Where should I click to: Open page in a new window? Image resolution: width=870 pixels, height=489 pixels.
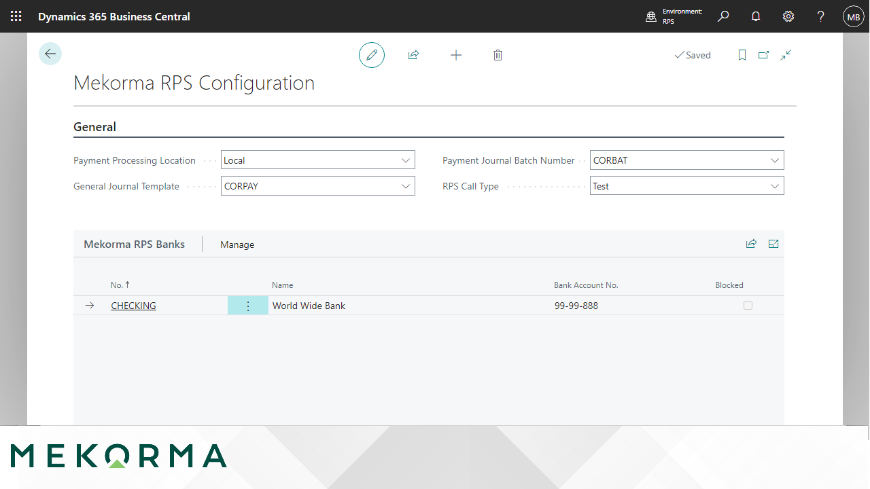764,55
